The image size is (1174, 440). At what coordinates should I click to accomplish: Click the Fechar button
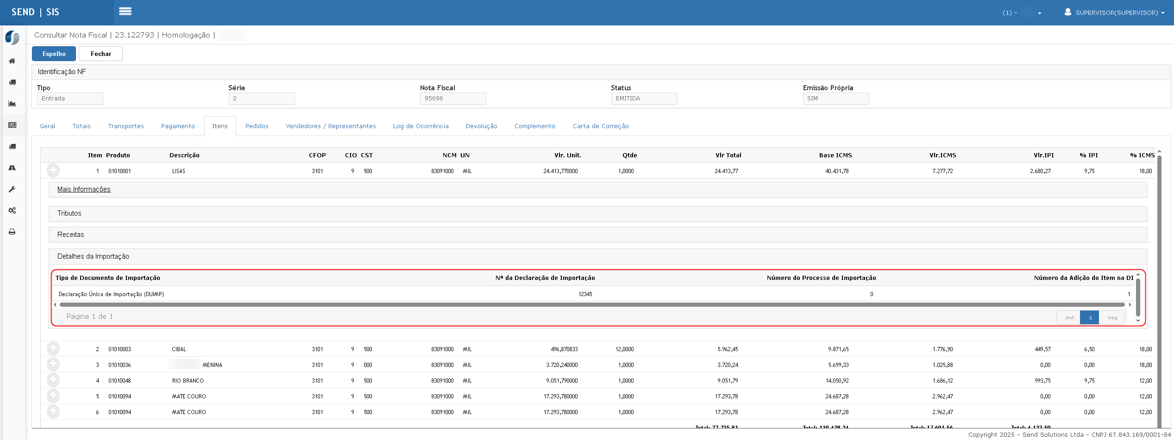(x=100, y=54)
